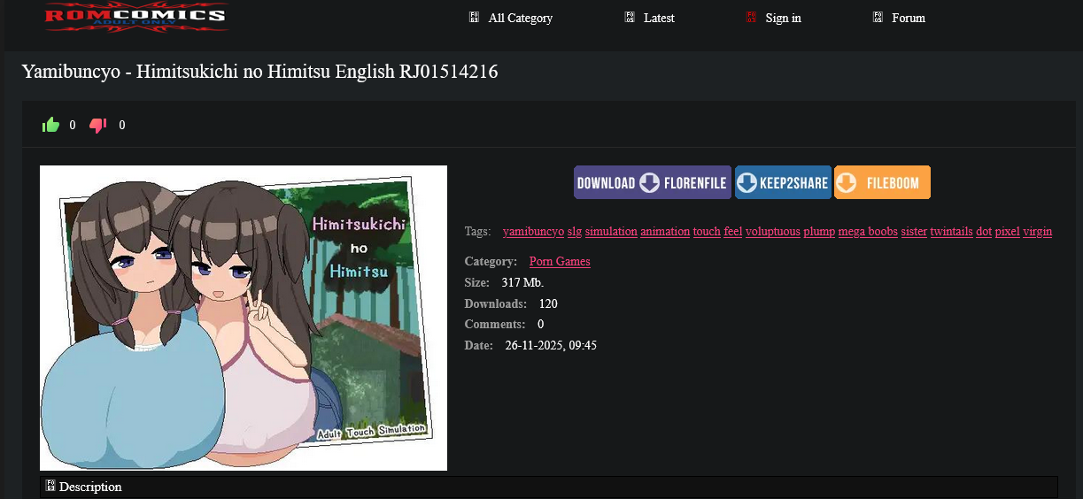Go to the Latest page
This screenshot has height=499, width=1083.
[x=659, y=18]
